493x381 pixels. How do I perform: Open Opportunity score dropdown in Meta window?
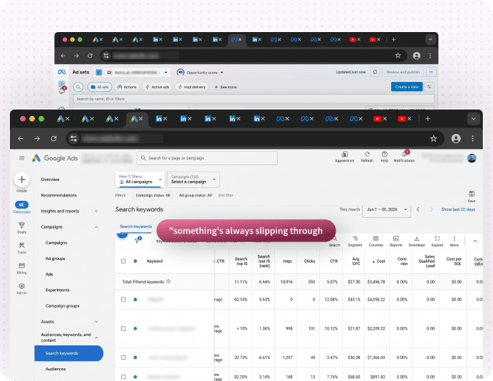tap(200, 73)
